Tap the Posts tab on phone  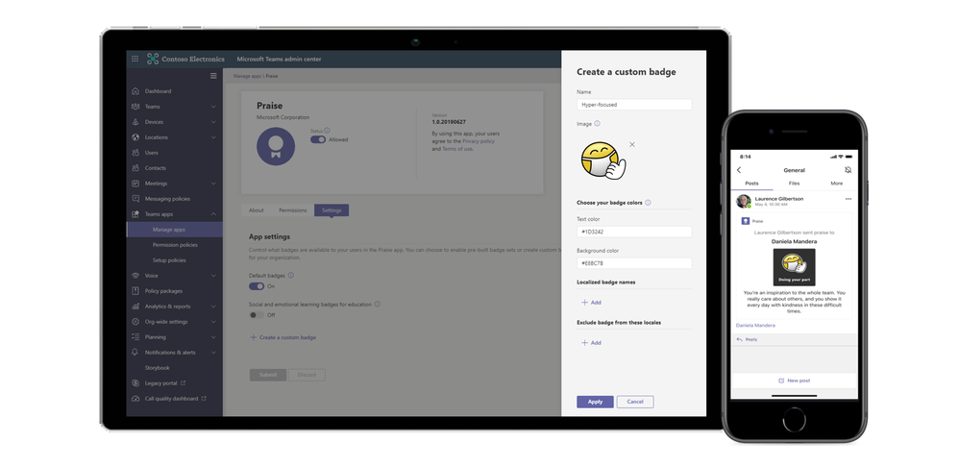pos(751,184)
